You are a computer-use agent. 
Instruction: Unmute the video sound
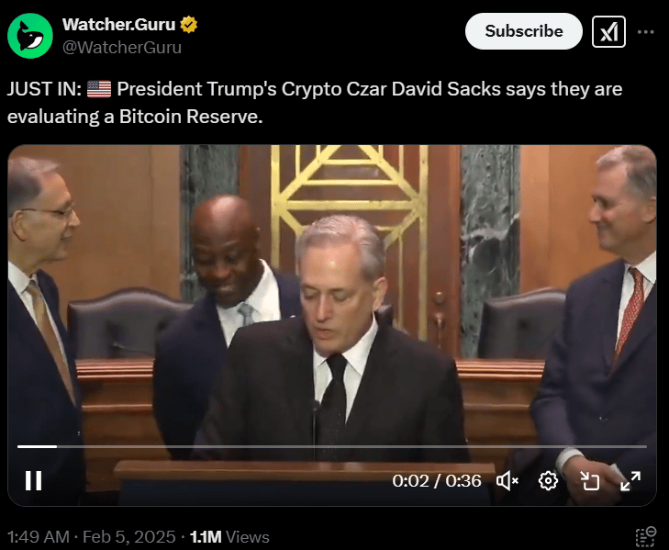point(507,481)
